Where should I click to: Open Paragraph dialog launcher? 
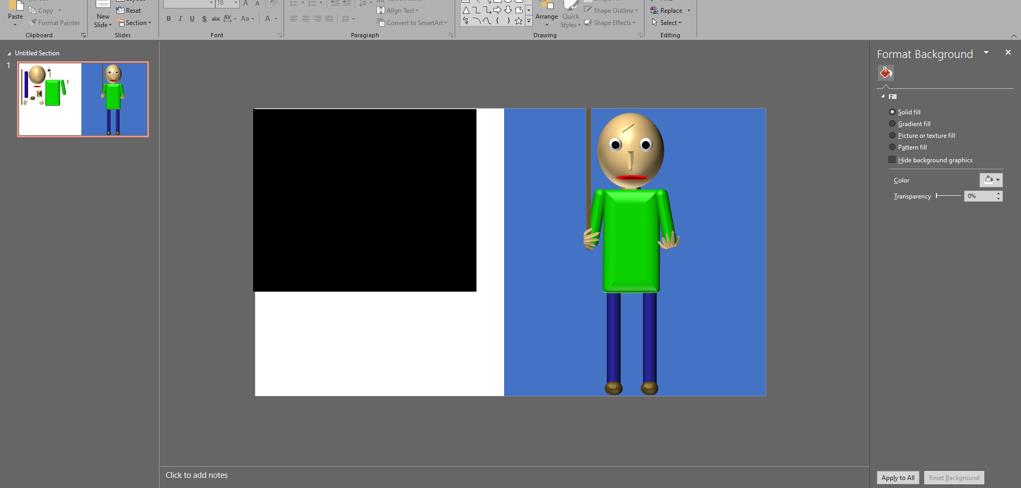coord(451,35)
